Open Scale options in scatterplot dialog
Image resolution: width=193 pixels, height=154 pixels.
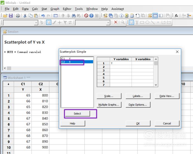click(109, 96)
